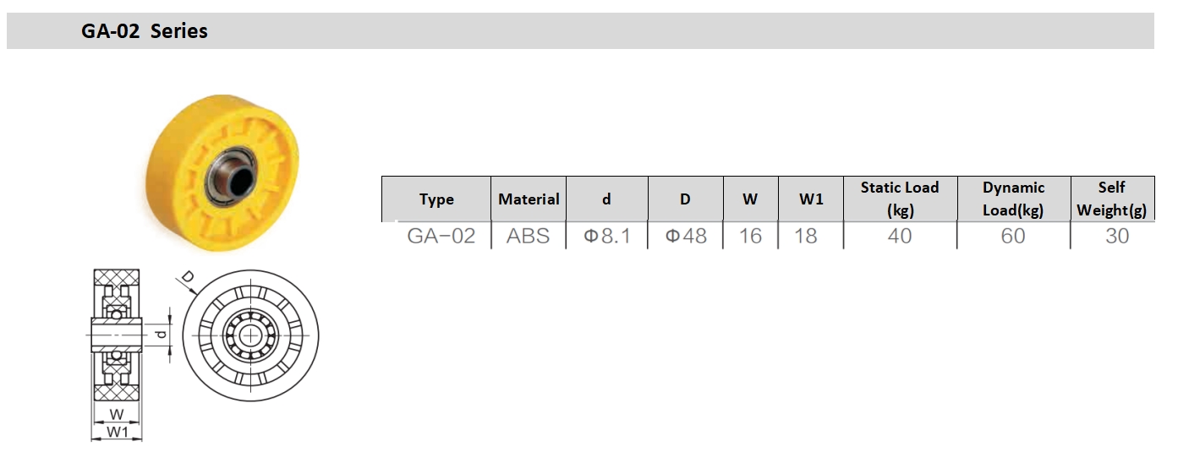Click the Φ48 outer diameter value
Image resolution: width=1178 pixels, height=474 pixels.
coord(686,236)
